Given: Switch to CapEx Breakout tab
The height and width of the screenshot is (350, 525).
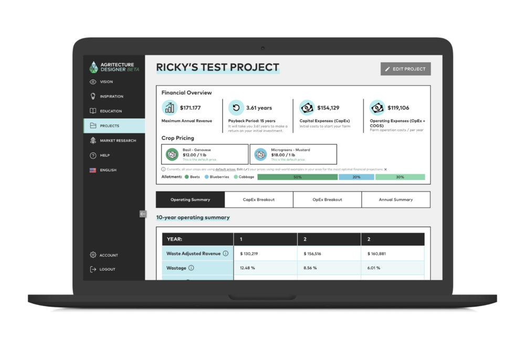Looking at the screenshot, I should pyautogui.click(x=259, y=199).
